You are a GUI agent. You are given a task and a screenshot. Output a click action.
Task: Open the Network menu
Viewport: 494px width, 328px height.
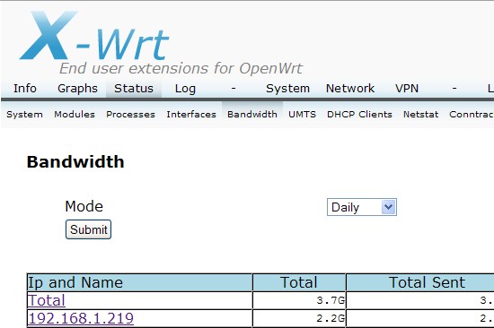[x=350, y=89]
